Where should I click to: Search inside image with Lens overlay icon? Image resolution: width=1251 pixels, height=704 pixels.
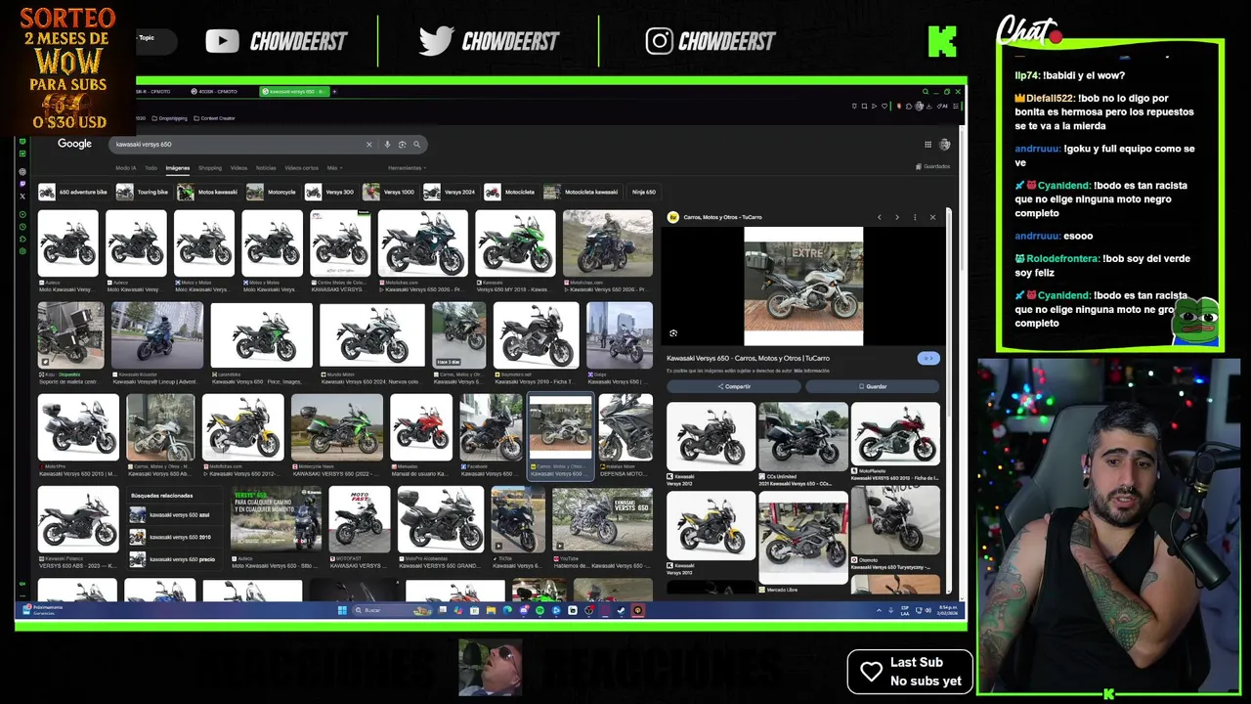673,333
